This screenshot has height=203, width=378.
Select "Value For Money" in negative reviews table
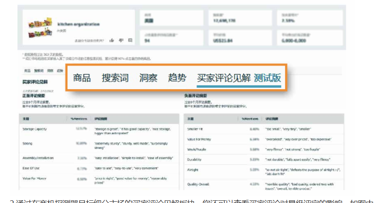[264, 139]
